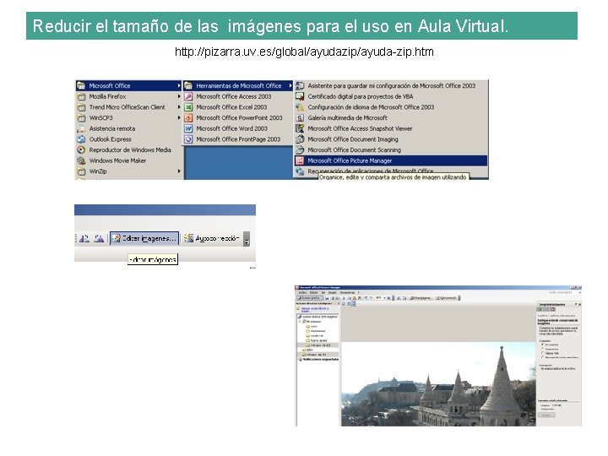Open zoom percentage dropdown in Picture Manager

385,298
